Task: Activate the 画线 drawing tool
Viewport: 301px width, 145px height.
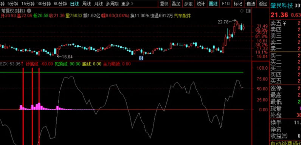Action: 213,4
